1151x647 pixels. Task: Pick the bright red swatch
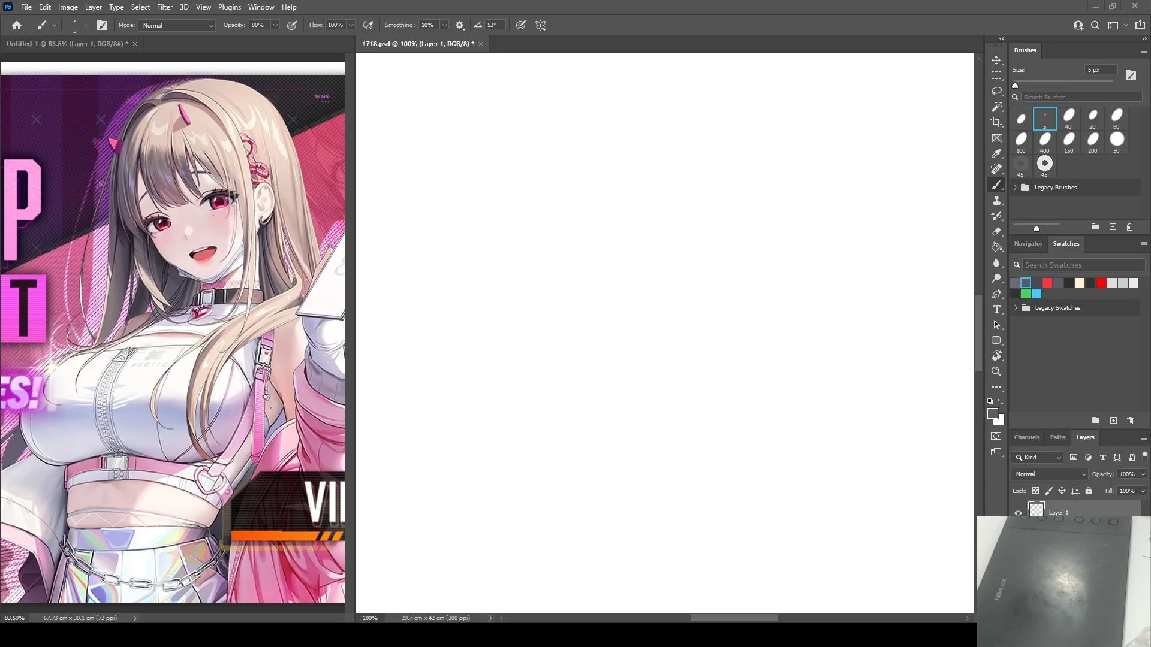(1101, 283)
